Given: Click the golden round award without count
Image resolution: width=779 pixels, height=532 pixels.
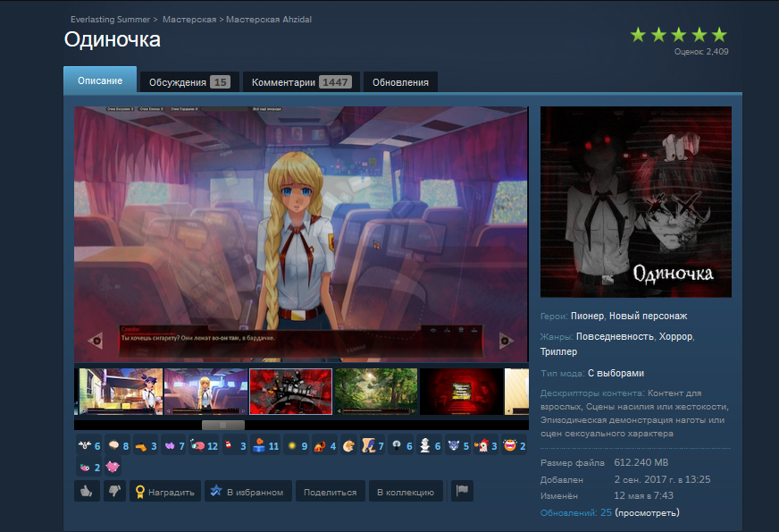Looking at the screenshot, I should pos(348,445).
